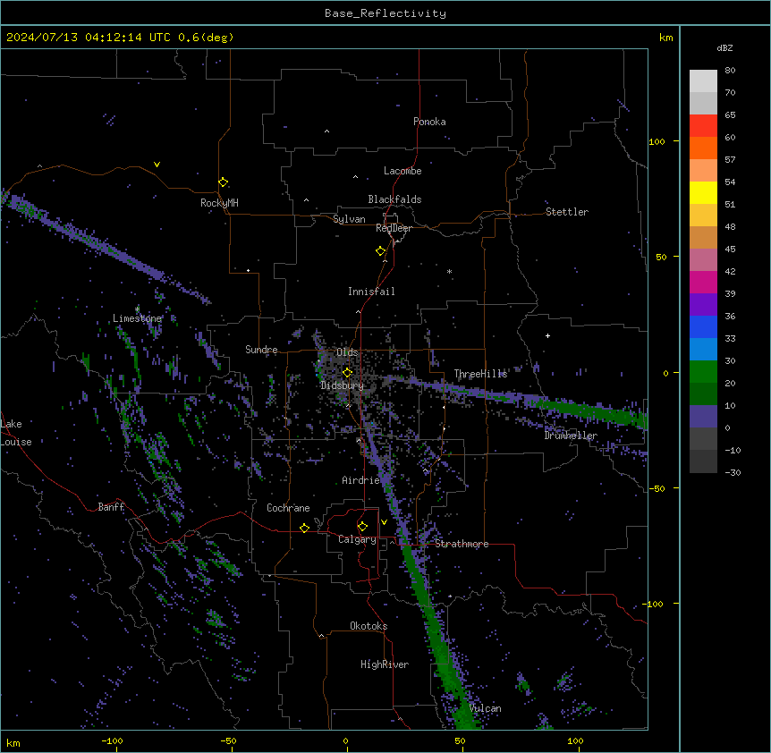
Task: Click the light grey 70-80 dBZ swatch
Action: [703, 81]
